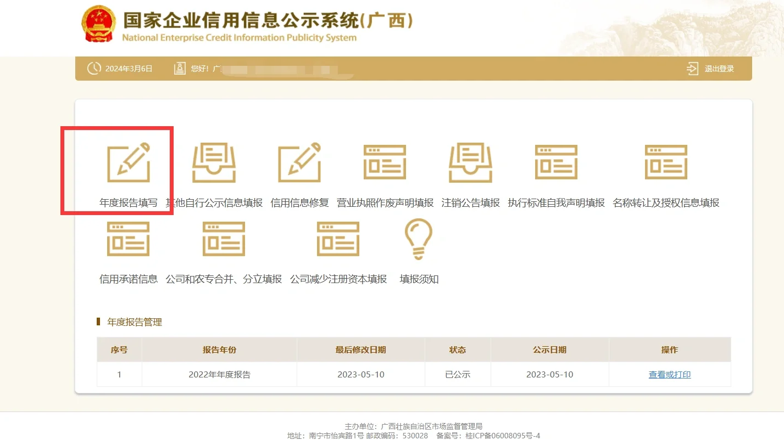Click the 最后修改日期 column header
784x440 pixels.
(x=361, y=349)
